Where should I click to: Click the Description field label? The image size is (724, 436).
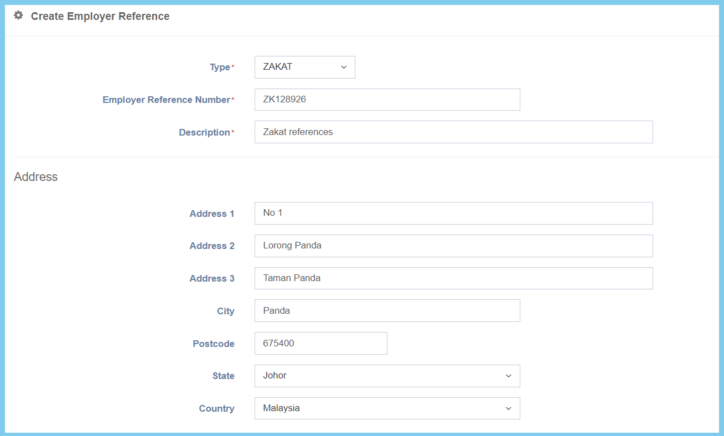(204, 133)
